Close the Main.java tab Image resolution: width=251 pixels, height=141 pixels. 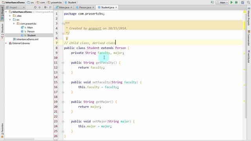[71, 7]
